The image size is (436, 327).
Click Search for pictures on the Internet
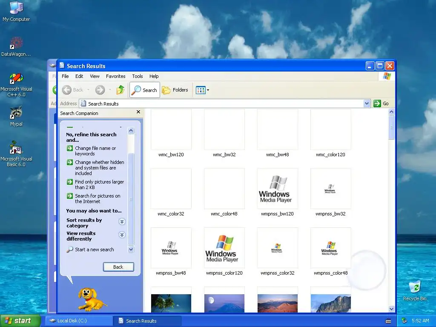[94, 198]
